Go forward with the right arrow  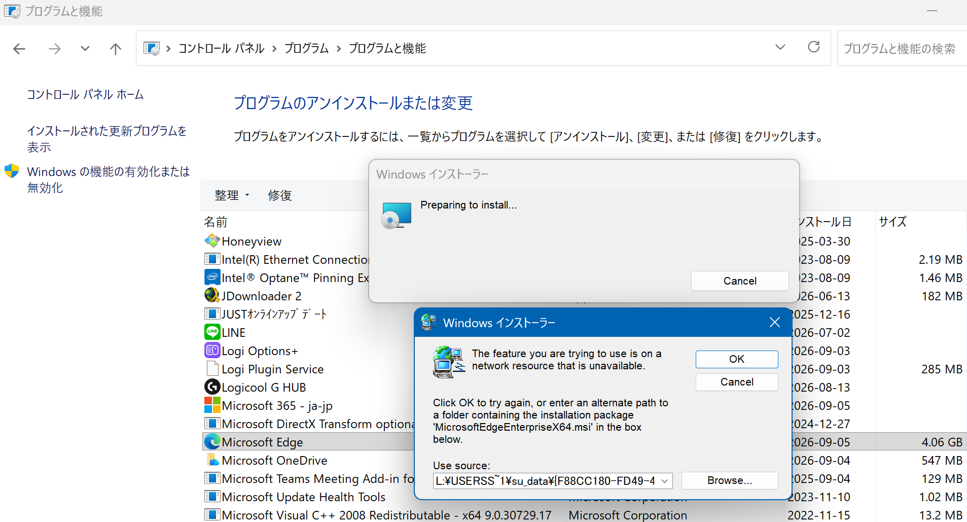[x=55, y=49]
